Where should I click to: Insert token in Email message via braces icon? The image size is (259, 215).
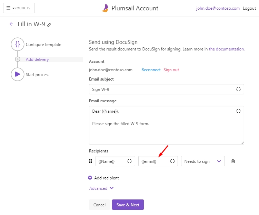[x=238, y=111]
